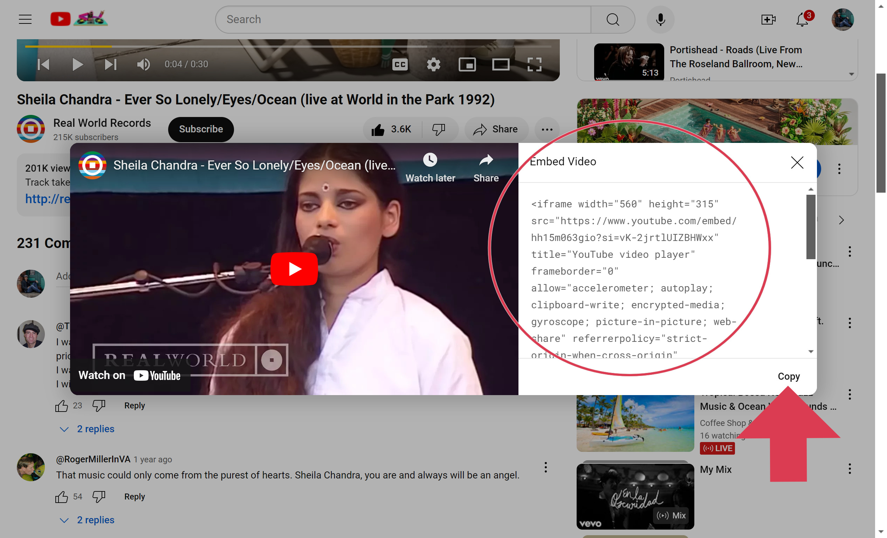
Task: Expand 2 replies under the 23-like comment
Action: pyautogui.click(x=87, y=429)
